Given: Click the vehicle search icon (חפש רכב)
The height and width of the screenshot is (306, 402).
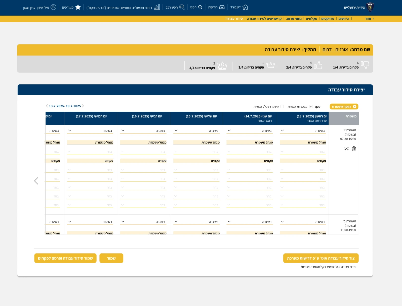Looking at the screenshot, I should click(x=182, y=7).
